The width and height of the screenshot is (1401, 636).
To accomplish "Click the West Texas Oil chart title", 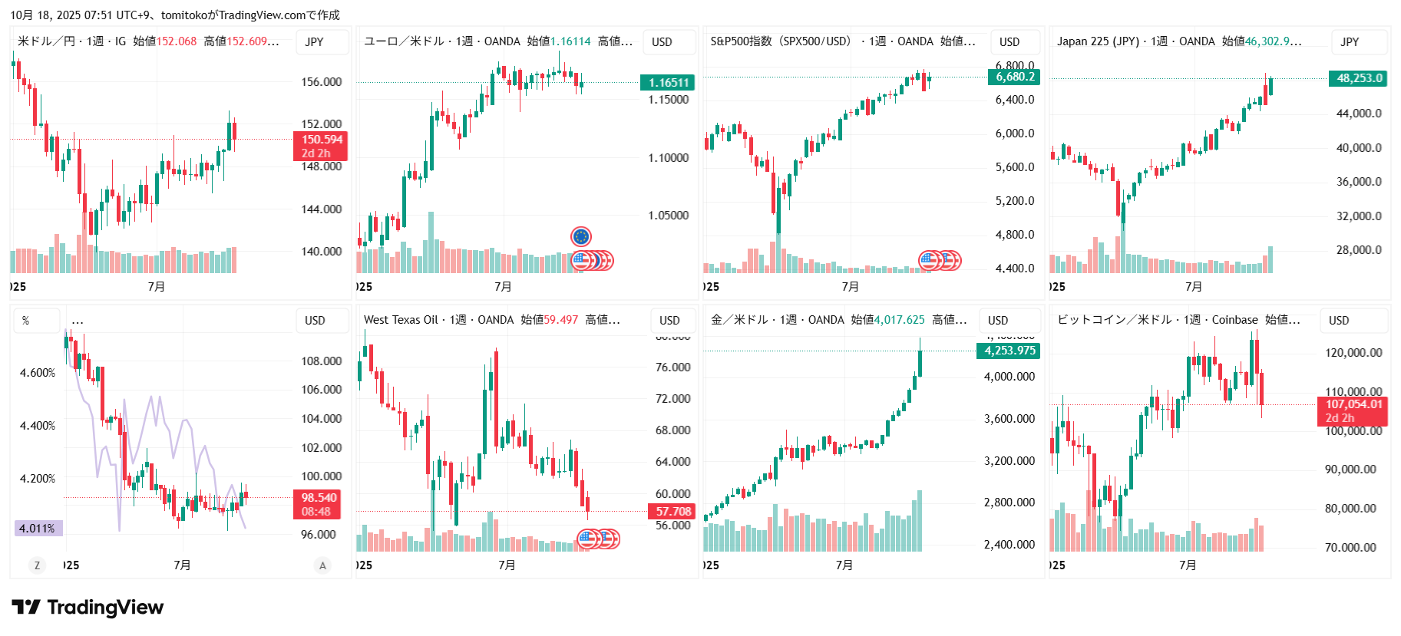I will click(x=401, y=320).
